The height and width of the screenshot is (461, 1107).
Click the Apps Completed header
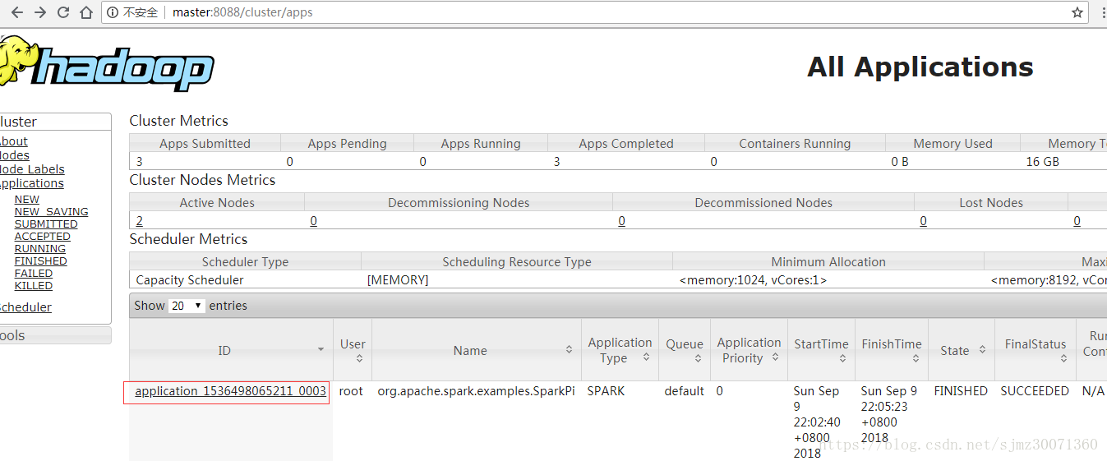(x=626, y=144)
